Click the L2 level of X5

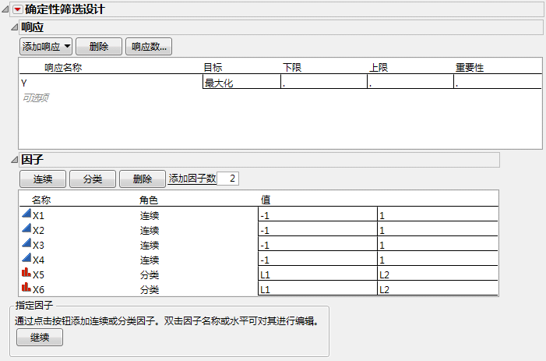tap(438, 274)
